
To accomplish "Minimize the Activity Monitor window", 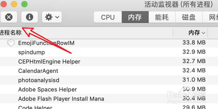I will click(x=14, y=4).
